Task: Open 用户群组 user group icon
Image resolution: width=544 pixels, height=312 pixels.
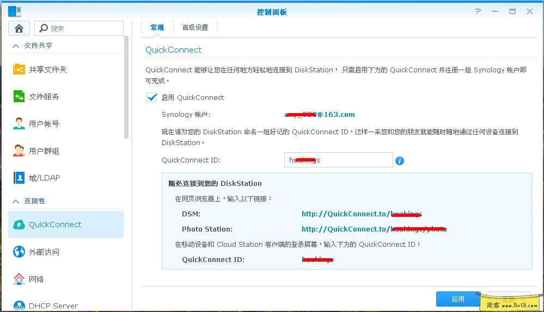Action: click(x=19, y=151)
